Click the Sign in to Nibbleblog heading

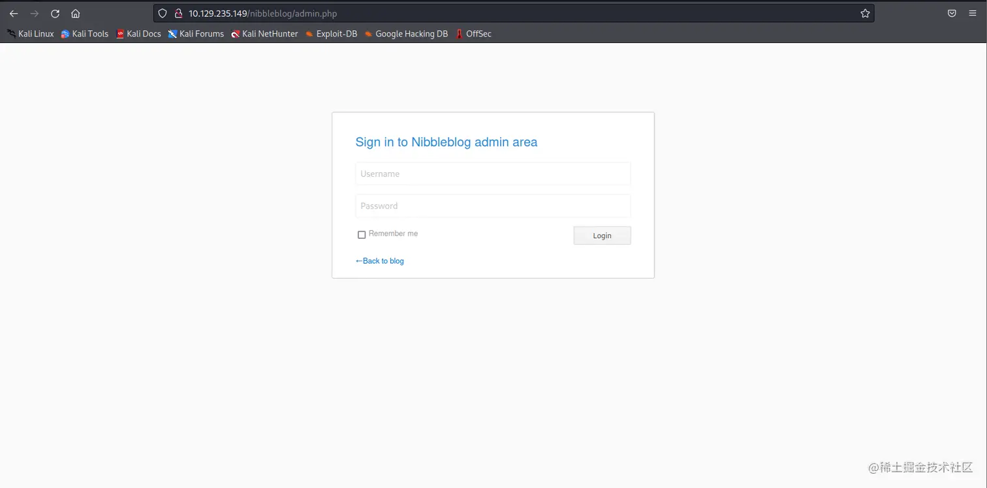point(446,142)
